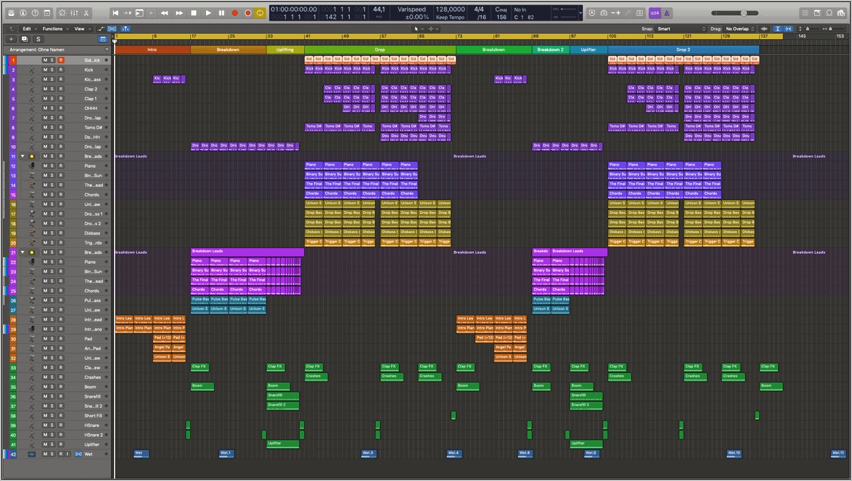This screenshot has height=481, width=852.
Task: Click the global track Solo 'S' button
Action: [38, 39]
